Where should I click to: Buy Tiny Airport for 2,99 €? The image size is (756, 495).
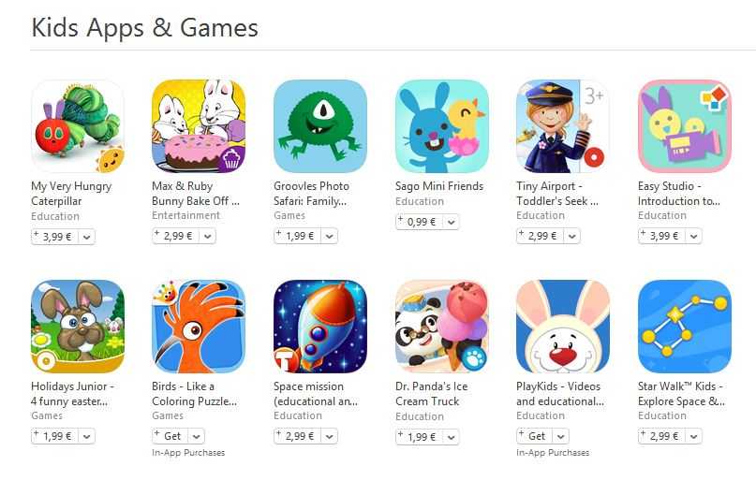[540, 236]
